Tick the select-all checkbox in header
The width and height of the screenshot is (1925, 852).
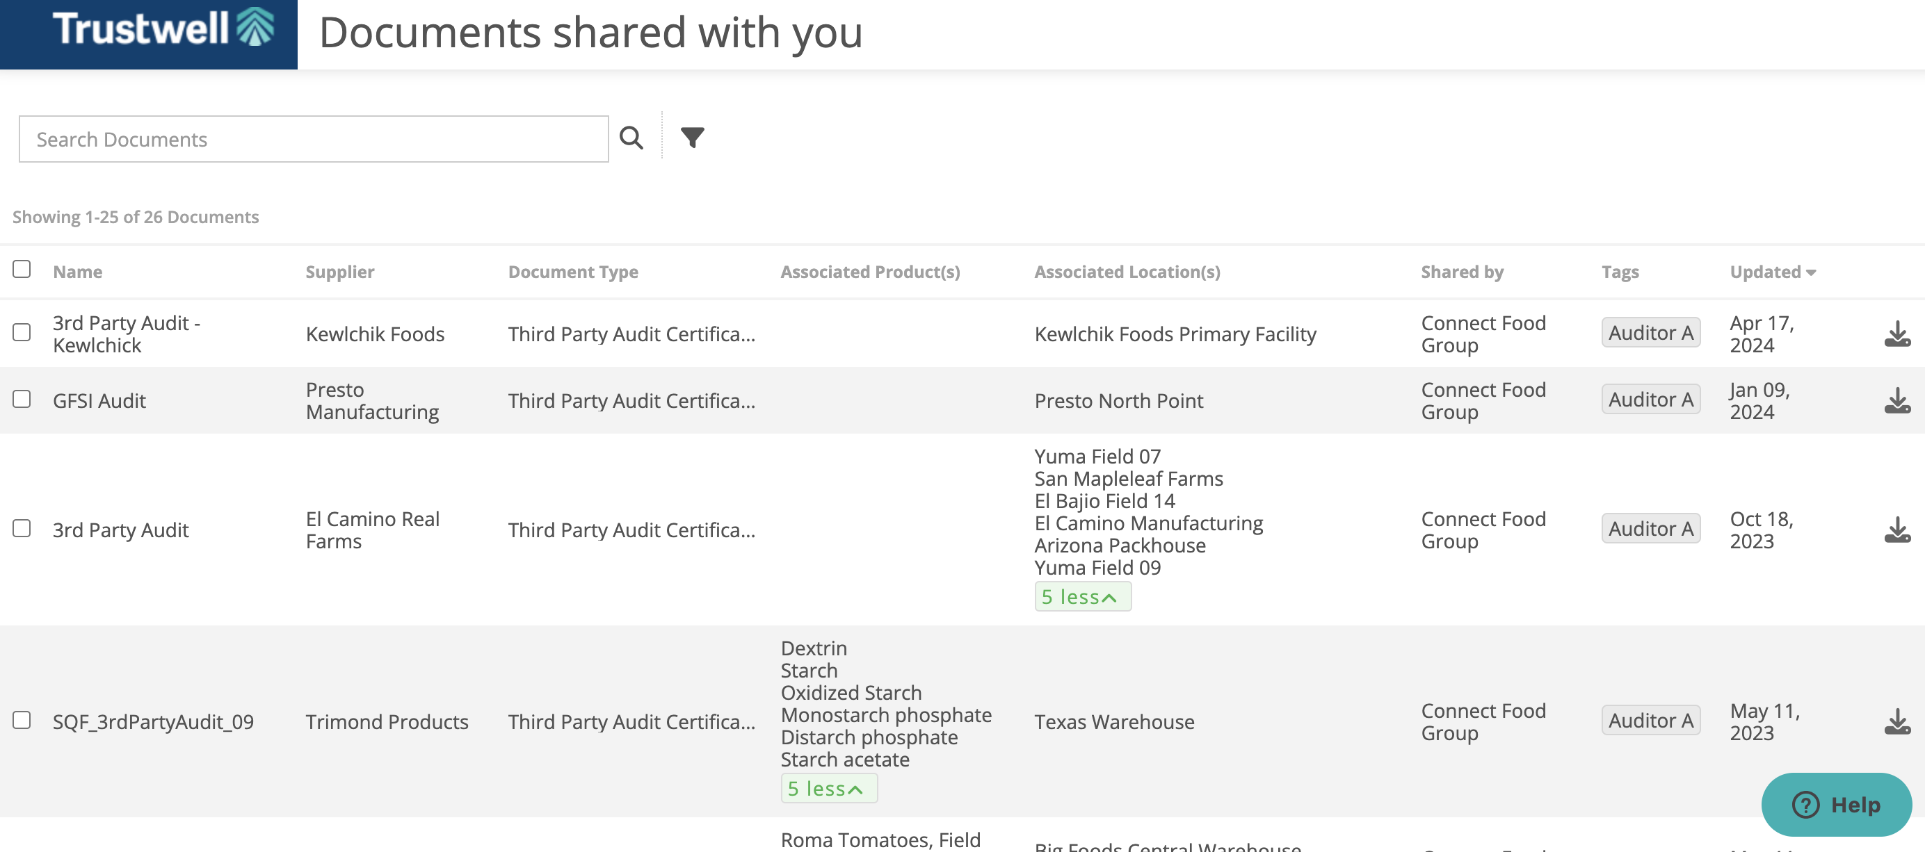(x=22, y=269)
